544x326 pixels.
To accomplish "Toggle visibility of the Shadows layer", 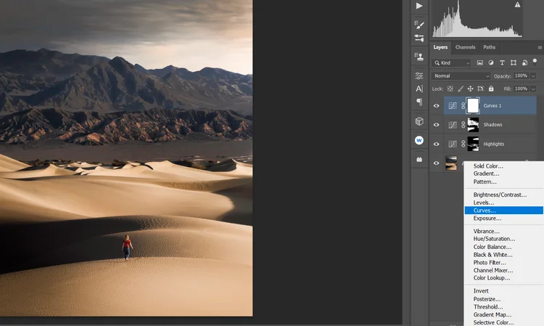I will (437, 125).
